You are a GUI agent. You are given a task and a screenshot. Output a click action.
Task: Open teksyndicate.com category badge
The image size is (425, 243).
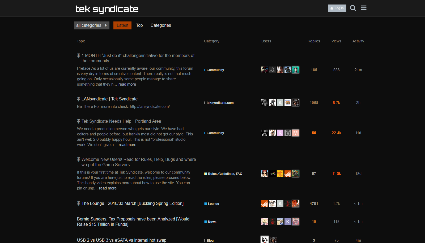219,103
